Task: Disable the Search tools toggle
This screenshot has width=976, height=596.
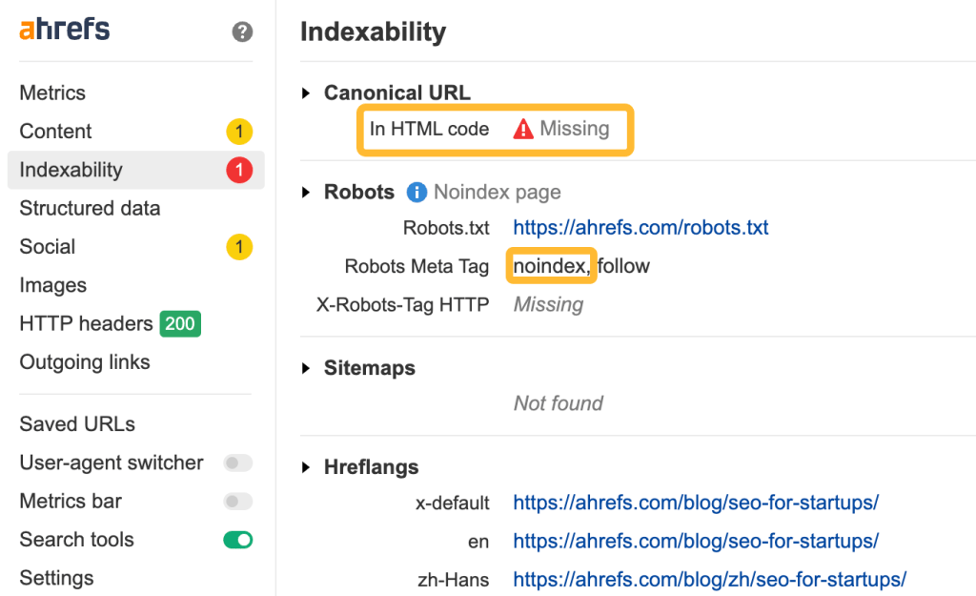Action: click(237, 539)
